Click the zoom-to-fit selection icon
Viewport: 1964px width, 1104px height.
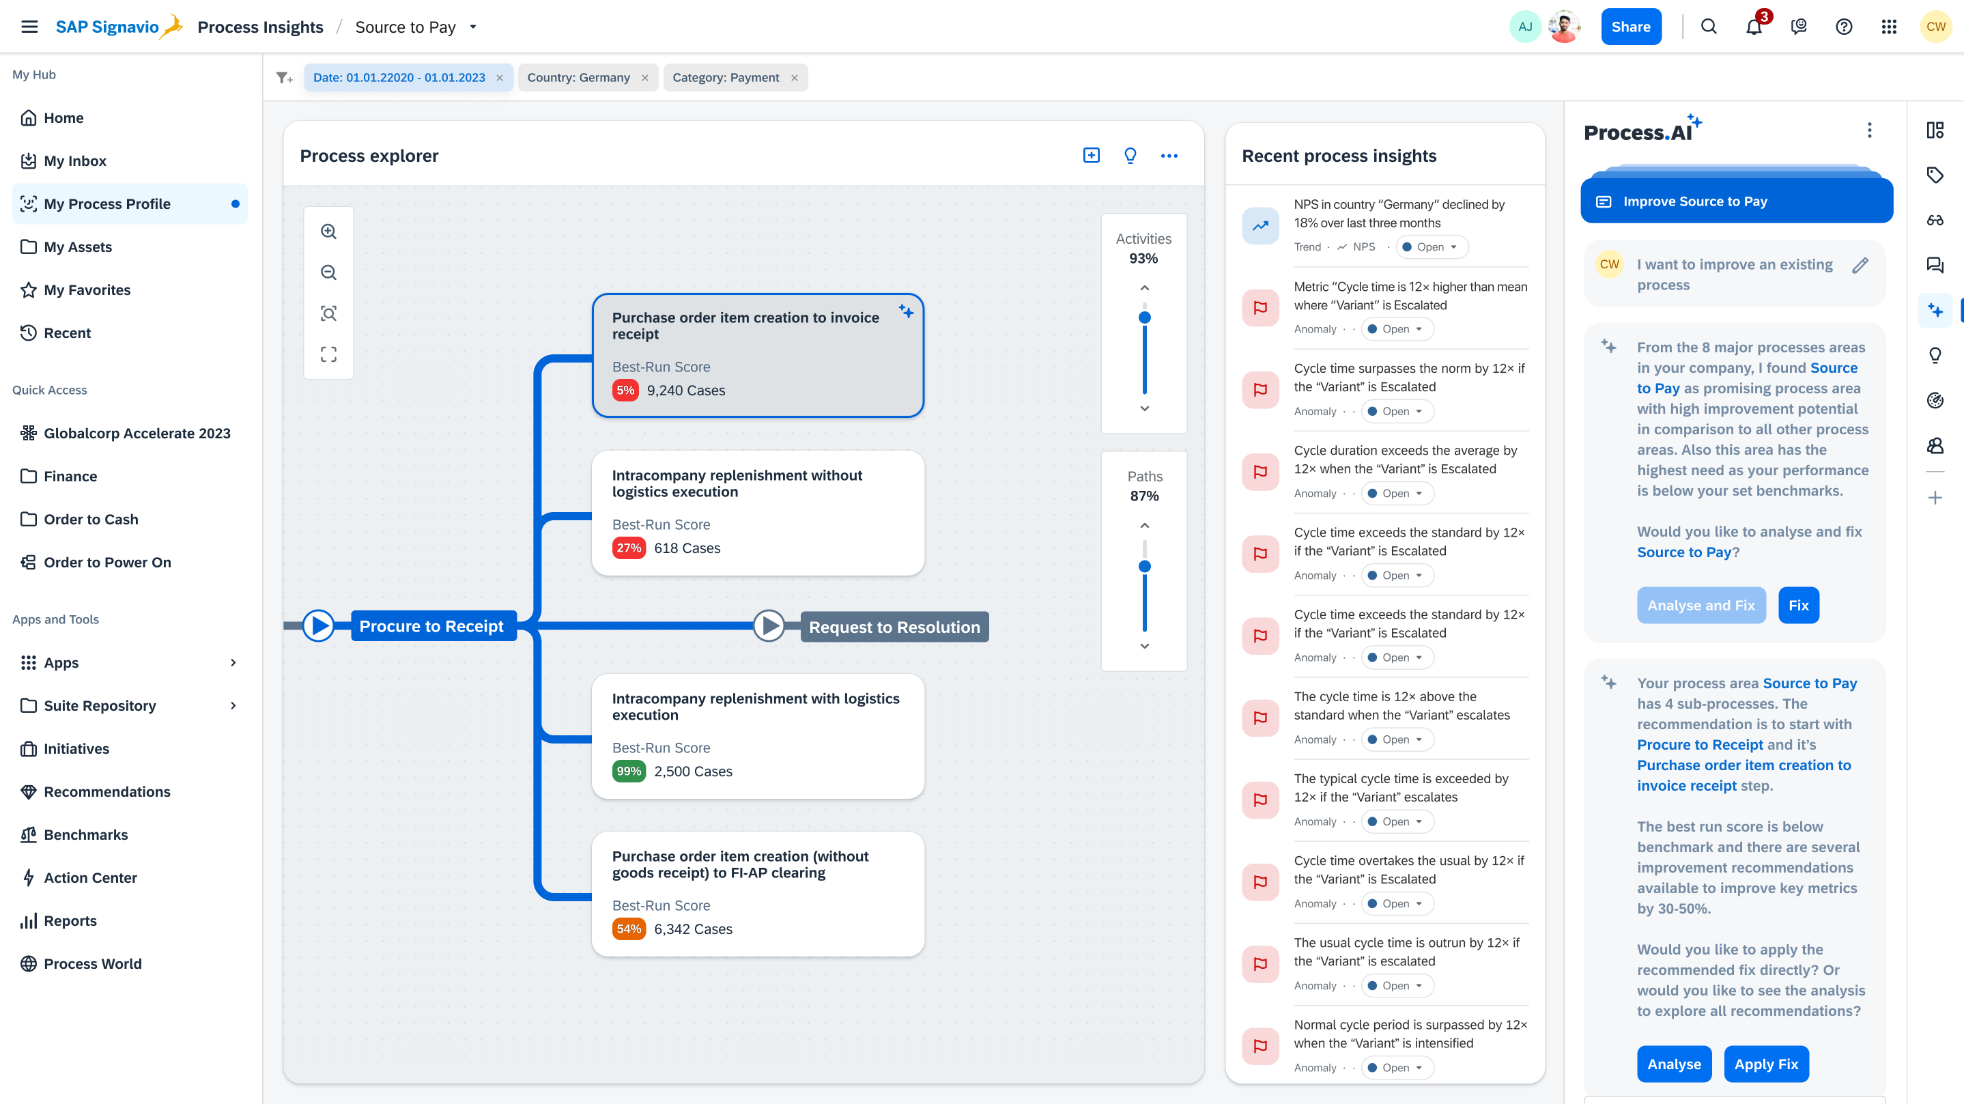[x=328, y=313]
